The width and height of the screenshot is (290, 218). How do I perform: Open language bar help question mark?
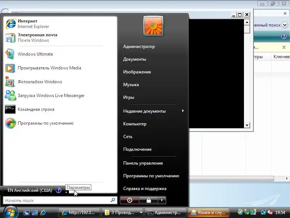[x=58, y=190]
